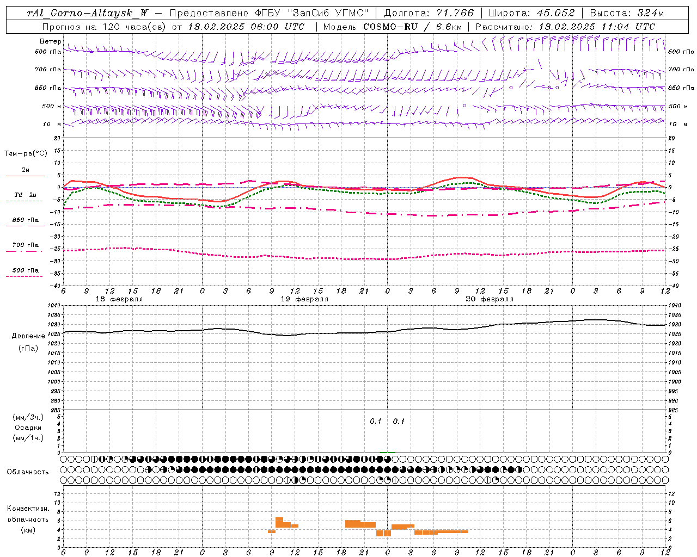This screenshot has width=697, height=557.
Task: Click the Облачность row label
Action: click(x=28, y=472)
